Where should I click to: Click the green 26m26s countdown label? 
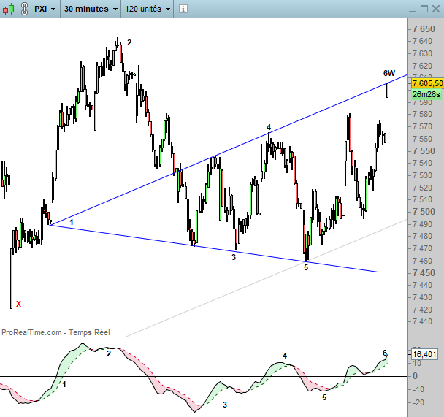tap(426, 94)
